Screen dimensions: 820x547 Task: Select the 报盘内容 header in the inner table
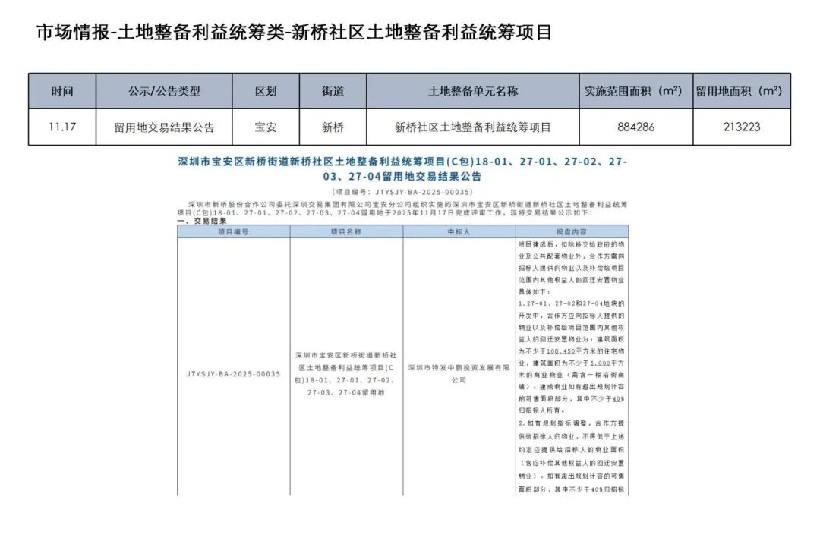pyautogui.click(x=572, y=231)
